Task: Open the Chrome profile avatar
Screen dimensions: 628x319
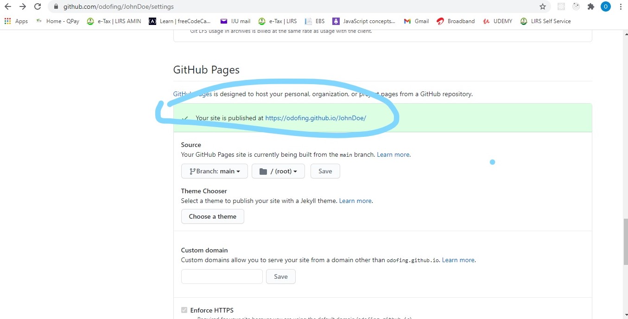Action: coord(606,6)
